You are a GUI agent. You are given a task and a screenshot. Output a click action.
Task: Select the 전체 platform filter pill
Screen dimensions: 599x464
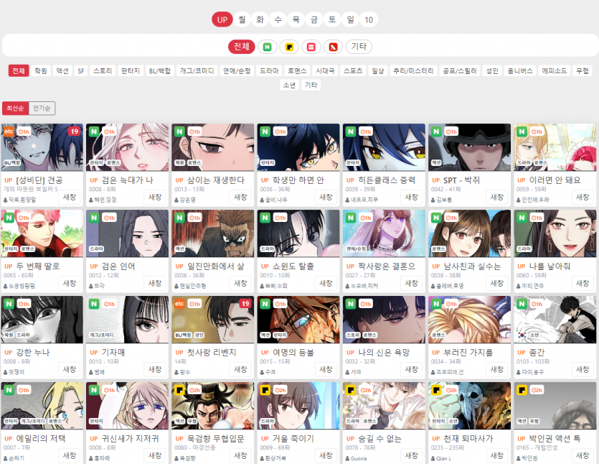tap(242, 47)
